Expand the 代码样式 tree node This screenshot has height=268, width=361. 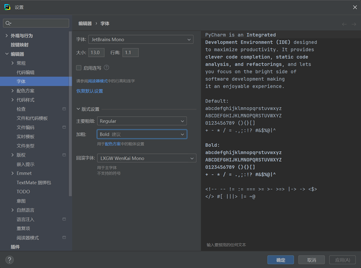pos(12,100)
